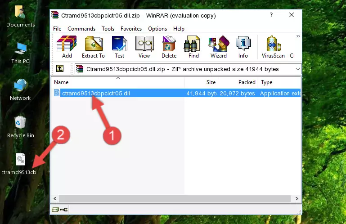Sort by the Type column header
This screenshot has height=224, width=346.
pyautogui.click(x=279, y=82)
